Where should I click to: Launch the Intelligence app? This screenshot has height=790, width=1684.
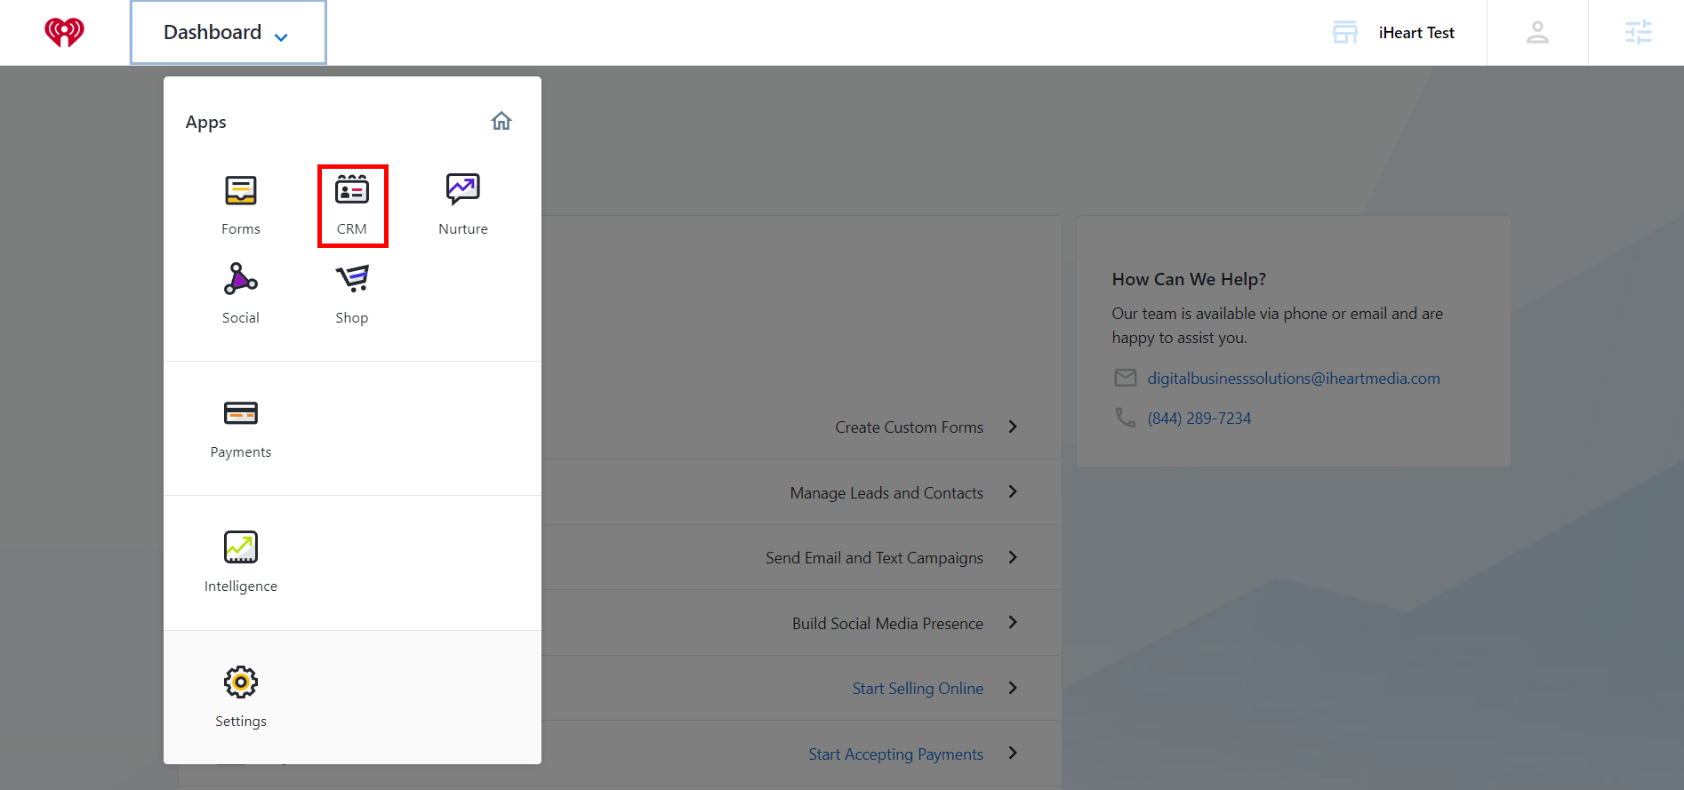[241, 563]
